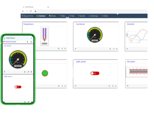
Task: Tap pencil edit icon on phone Gas Sensor card
Action: [28, 72]
